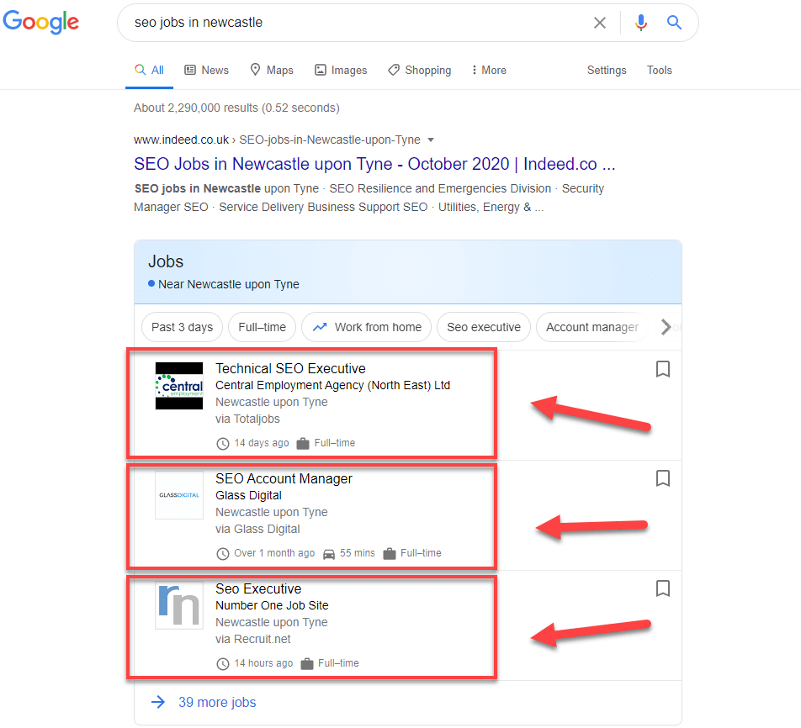Screen dimensions: 801x728
Task: Click the 'Jobs' panel heading
Action: pyautogui.click(x=166, y=261)
